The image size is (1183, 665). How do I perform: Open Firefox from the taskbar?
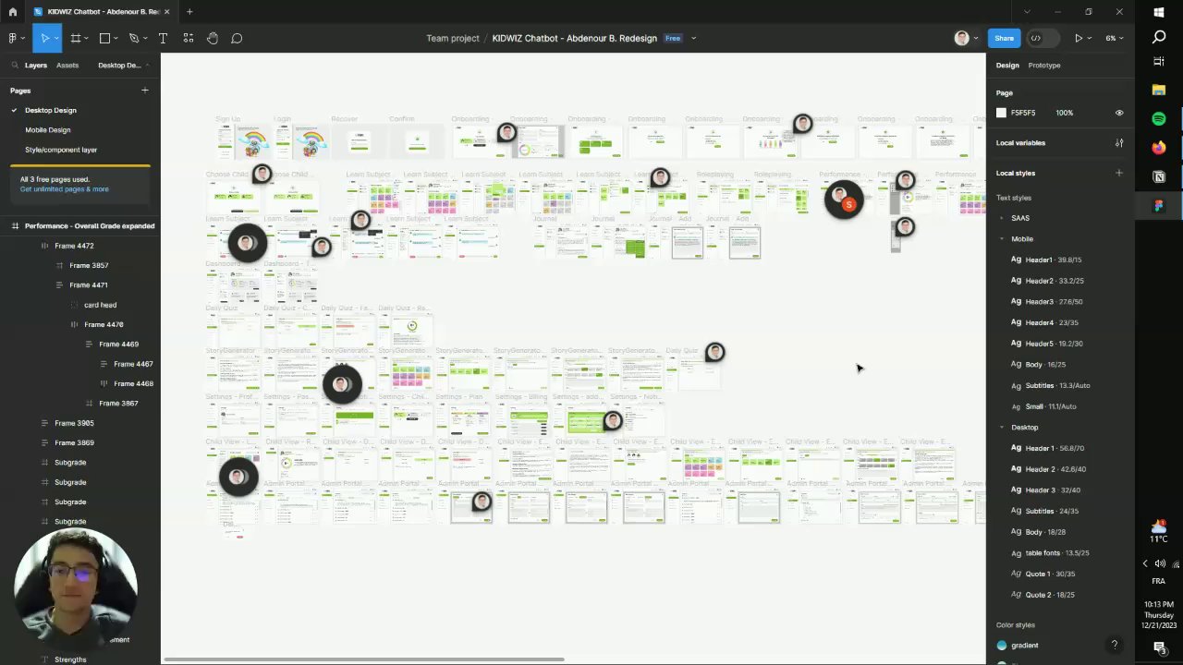click(x=1159, y=148)
